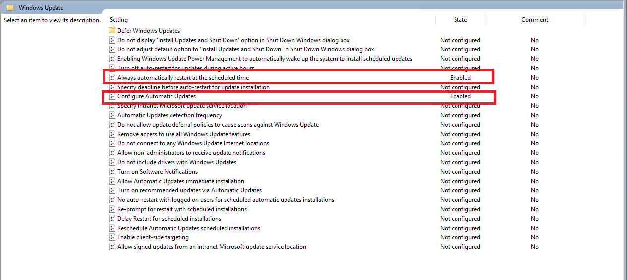The width and height of the screenshot is (627, 280).
Task: Click Not configured state of Turn on Software Notifications
Action: point(460,172)
